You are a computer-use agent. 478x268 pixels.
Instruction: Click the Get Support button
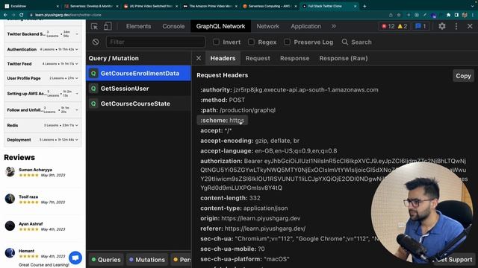click(453, 260)
